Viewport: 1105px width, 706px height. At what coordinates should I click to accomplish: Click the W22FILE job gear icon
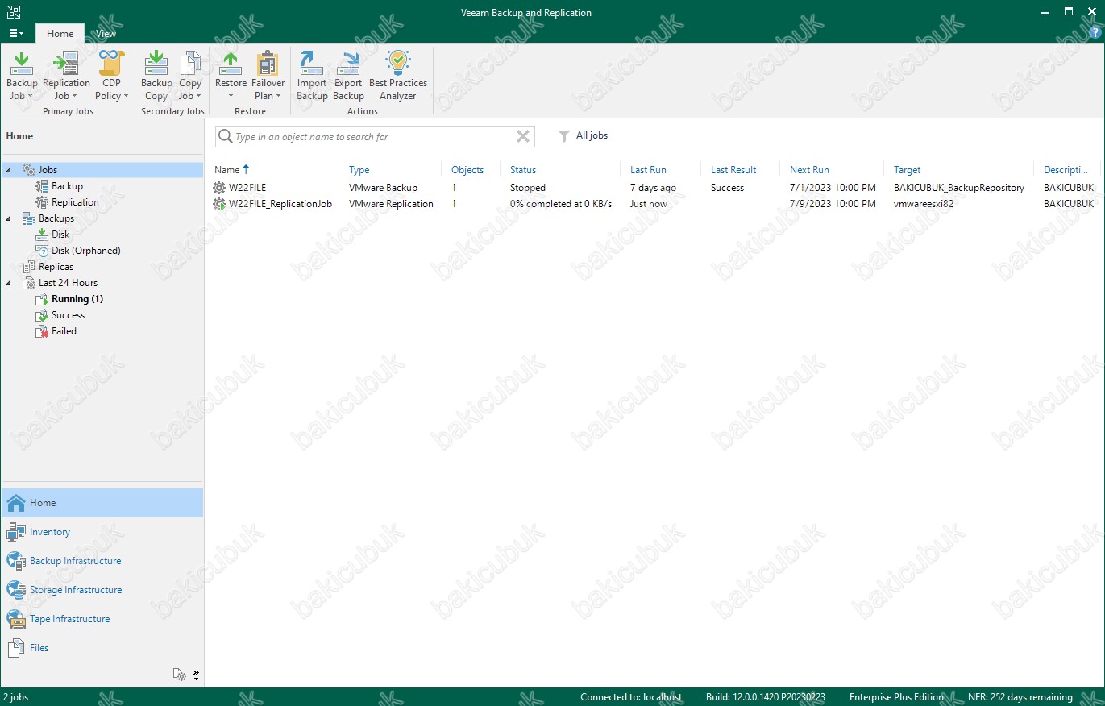pyautogui.click(x=219, y=188)
